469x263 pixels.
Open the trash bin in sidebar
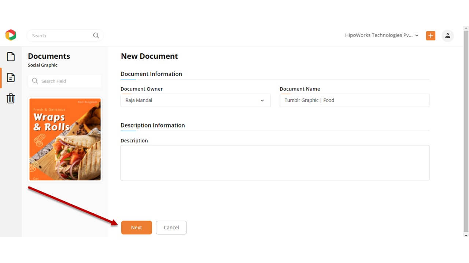coord(11,98)
